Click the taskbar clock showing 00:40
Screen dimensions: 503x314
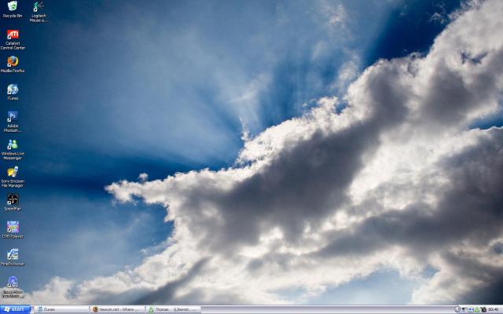click(x=493, y=309)
